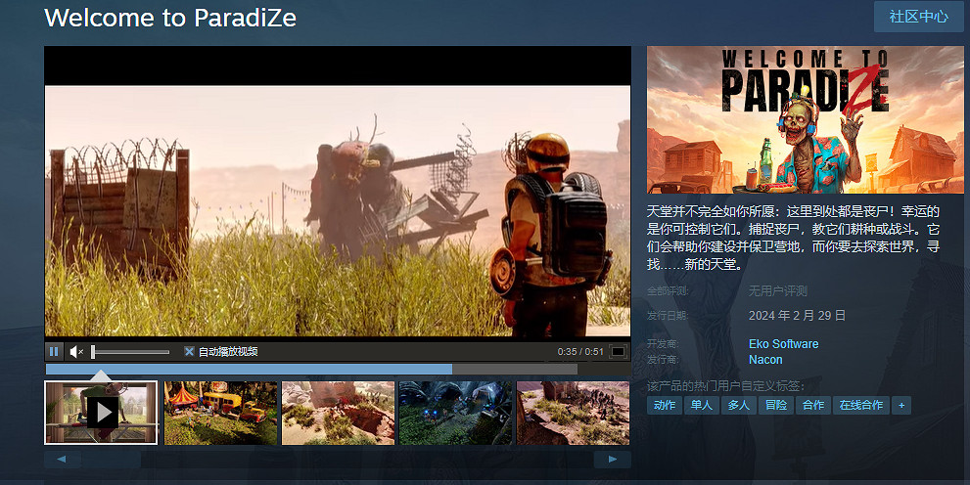Click the Welcome to ParadiZe header image
The width and height of the screenshot is (970, 485).
pos(805,119)
